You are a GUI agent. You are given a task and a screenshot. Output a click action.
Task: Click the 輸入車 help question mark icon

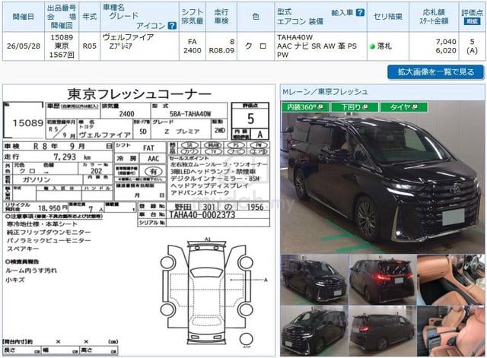[360, 12]
